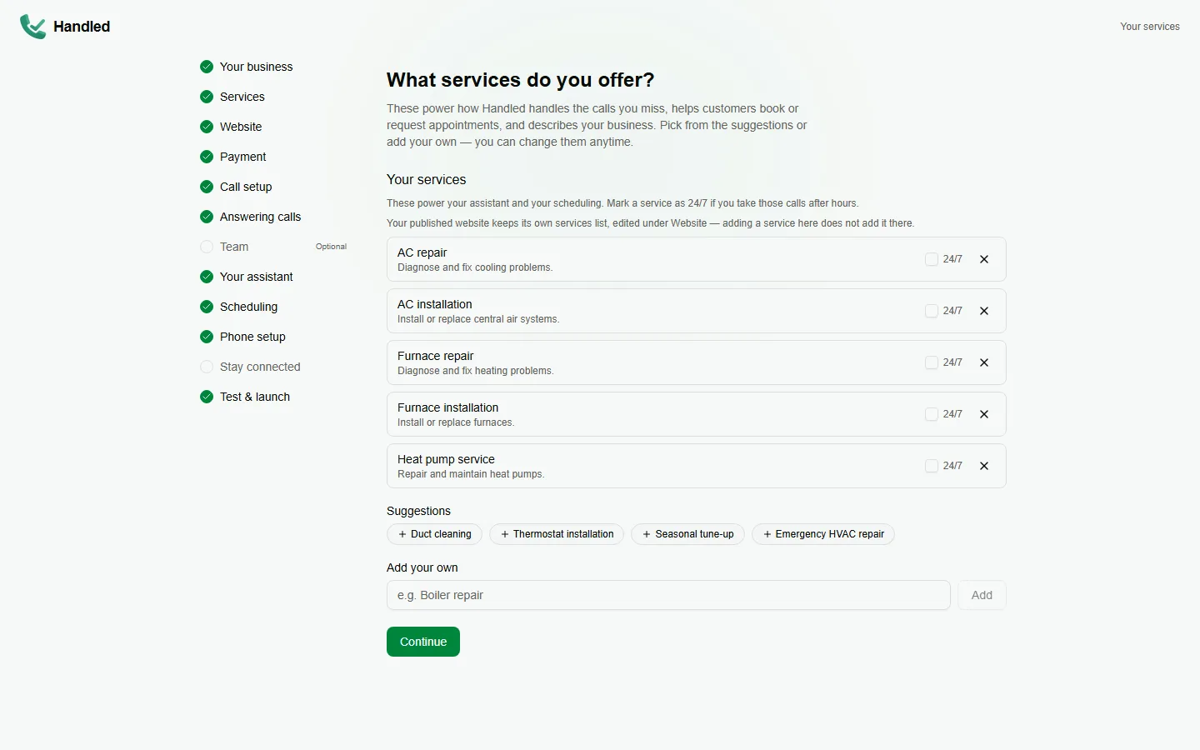Screen dimensions: 1200x750
Task: Click 'Install or replace central air systems.' description
Action: (478, 319)
